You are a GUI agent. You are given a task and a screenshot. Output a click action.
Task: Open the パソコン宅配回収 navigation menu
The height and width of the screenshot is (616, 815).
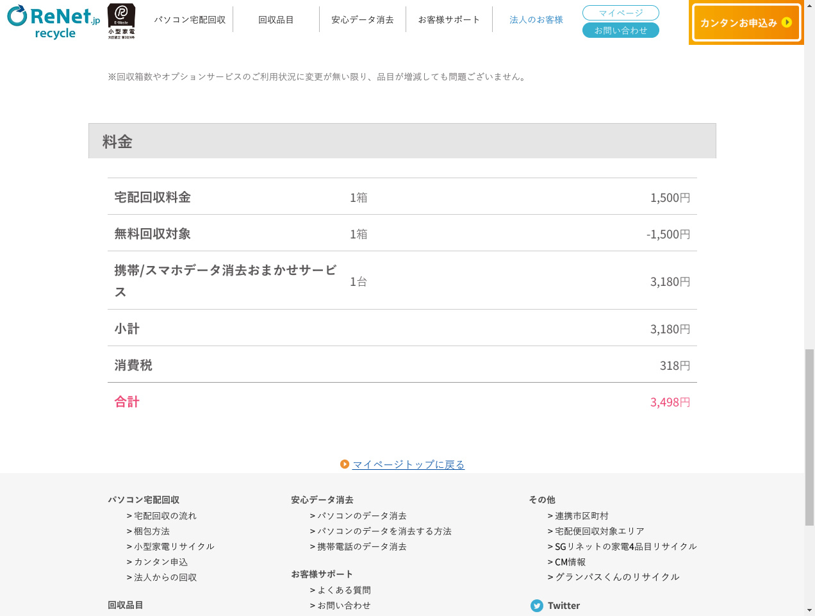tap(190, 20)
